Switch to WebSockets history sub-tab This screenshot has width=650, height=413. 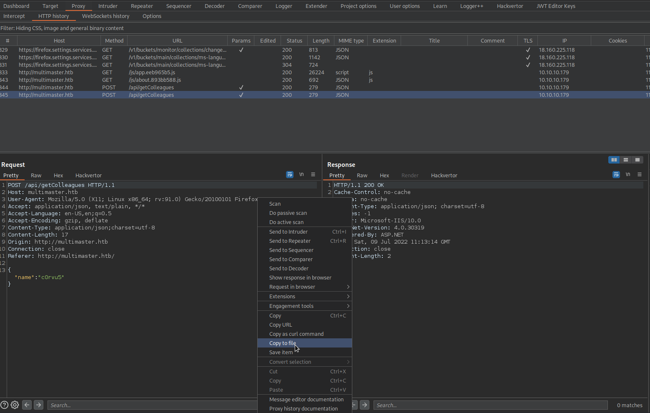[x=105, y=16]
